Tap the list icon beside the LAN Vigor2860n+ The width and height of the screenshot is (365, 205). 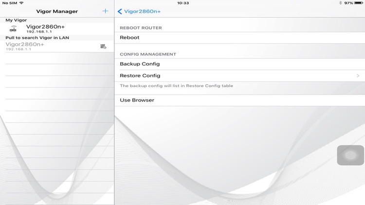coord(103,47)
